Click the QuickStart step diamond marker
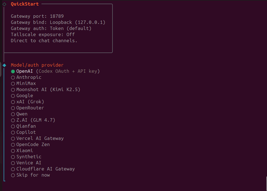 coord(4,4)
